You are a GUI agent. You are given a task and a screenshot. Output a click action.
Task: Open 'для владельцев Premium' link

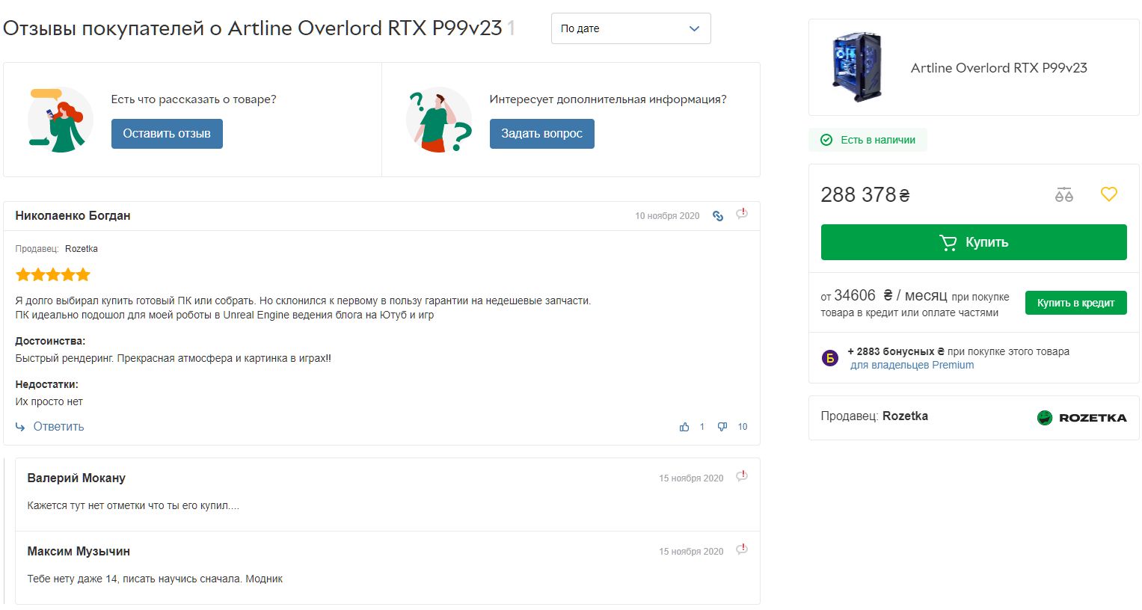912,366
